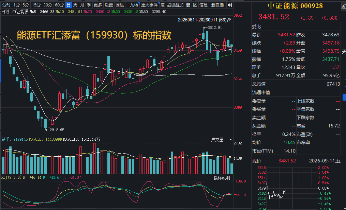Click the 市盈(TTM) value 14.10
This screenshot has width=346, height=210.
pos(289,151)
